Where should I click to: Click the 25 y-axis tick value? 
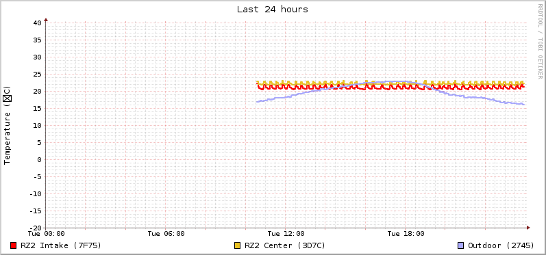(x=38, y=74)
